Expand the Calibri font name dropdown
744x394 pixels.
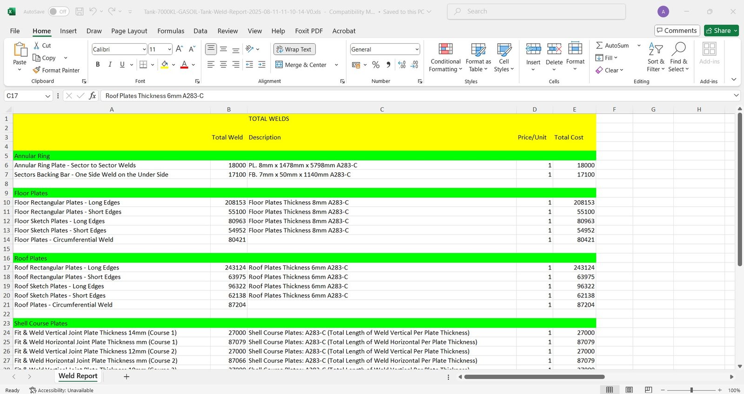pyautogui.click(x=144, y=49)
